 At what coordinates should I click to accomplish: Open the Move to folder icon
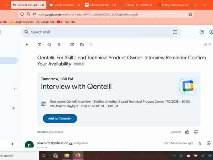point(82,45)
